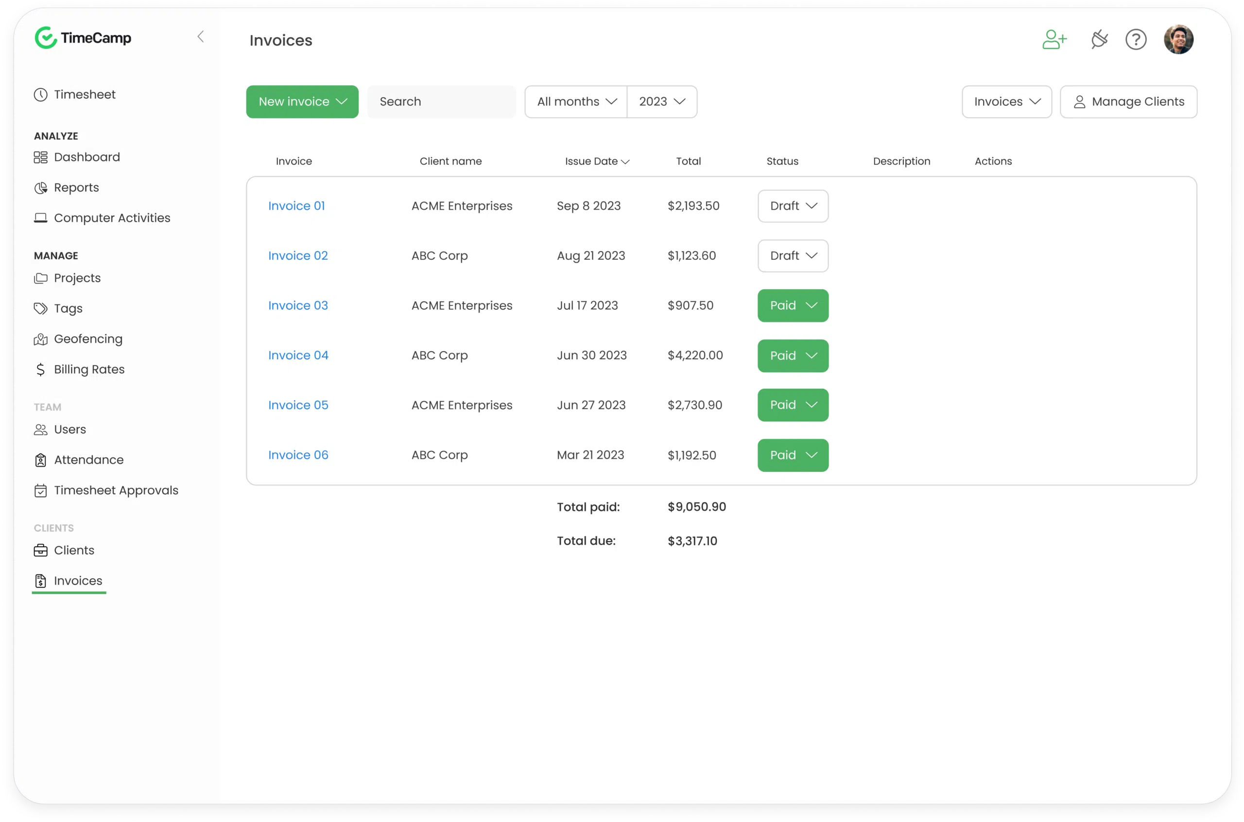The width and height of the screenshot is (1244, 822).
Task: Open the Invoice 04 link
Action: click(298, 355)
